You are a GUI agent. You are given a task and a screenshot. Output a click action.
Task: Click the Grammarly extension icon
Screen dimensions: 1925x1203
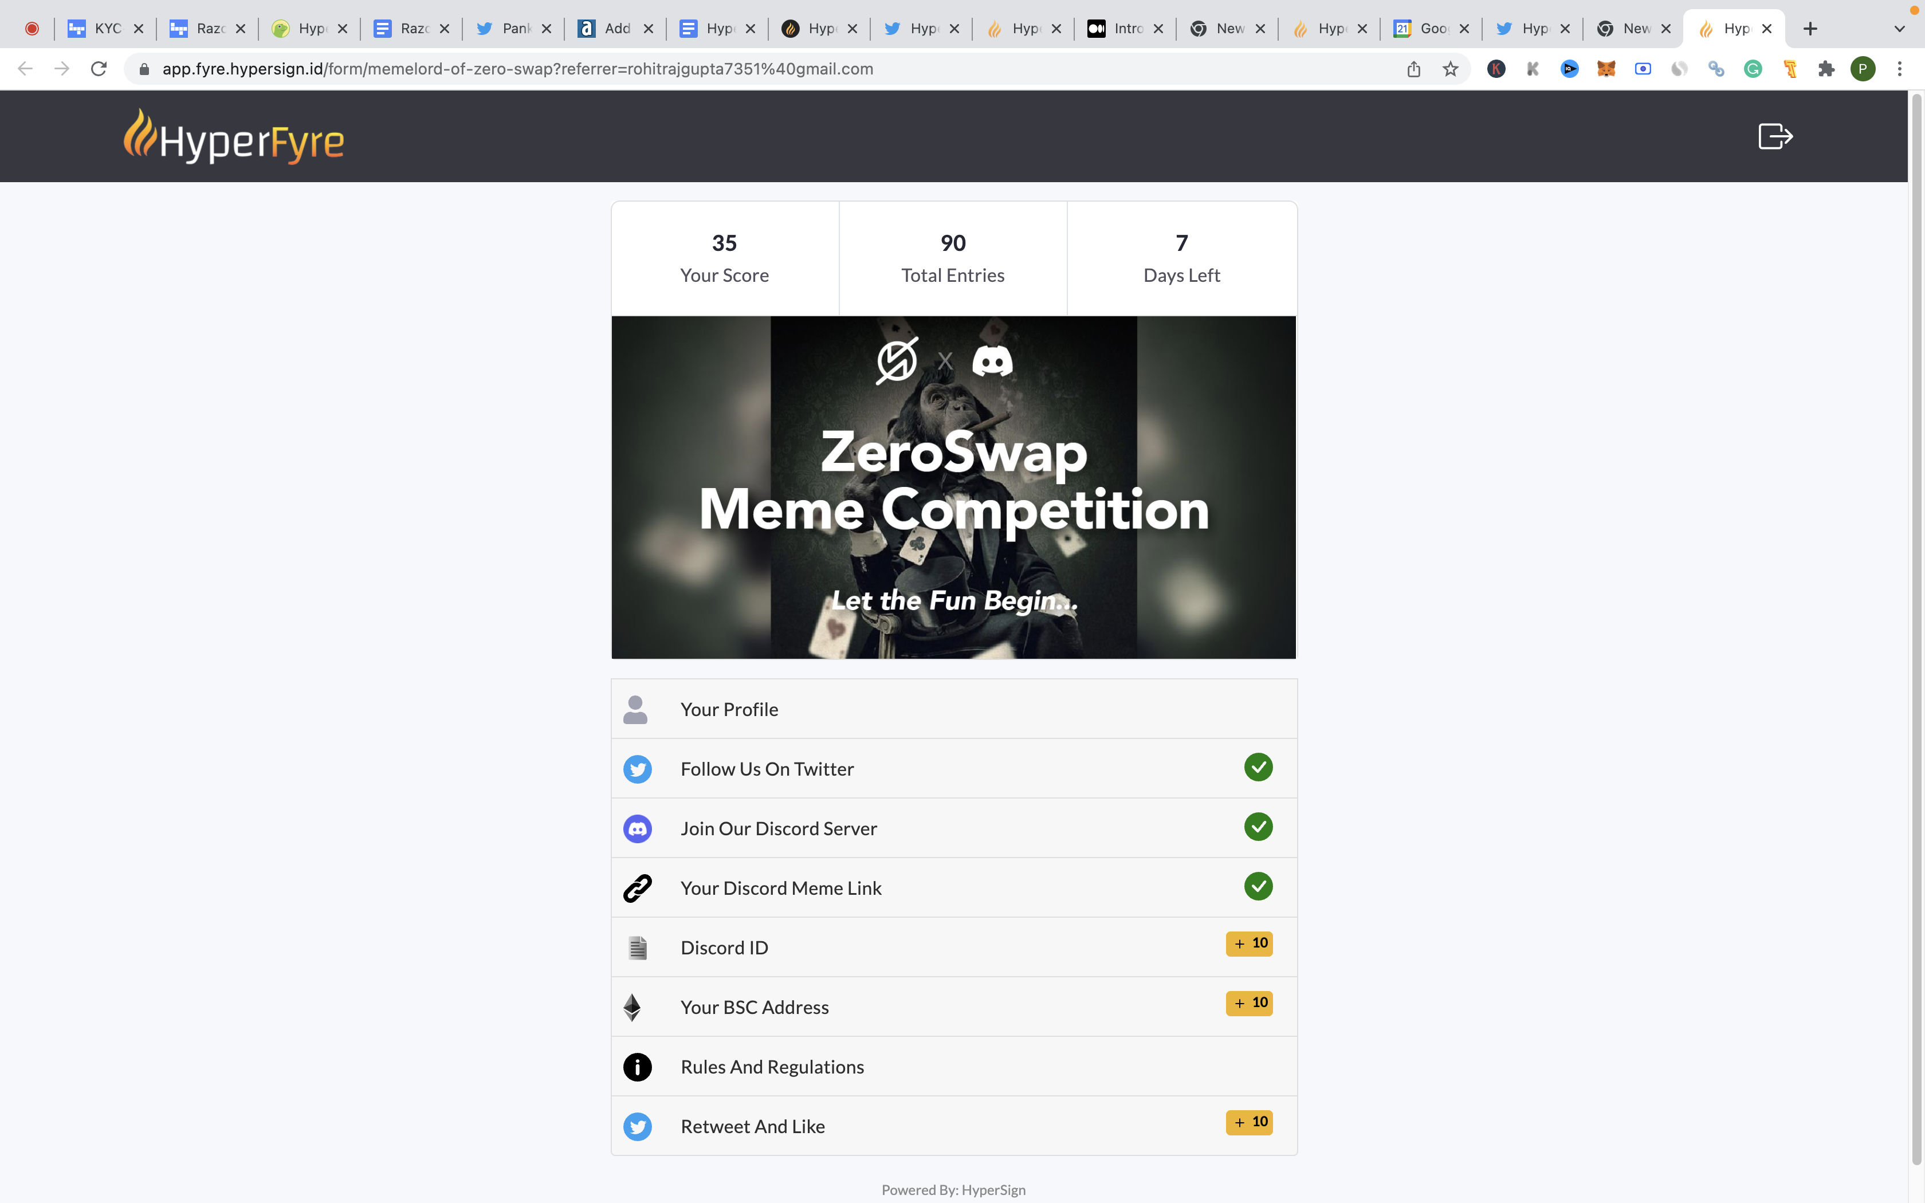(1753, 69)
